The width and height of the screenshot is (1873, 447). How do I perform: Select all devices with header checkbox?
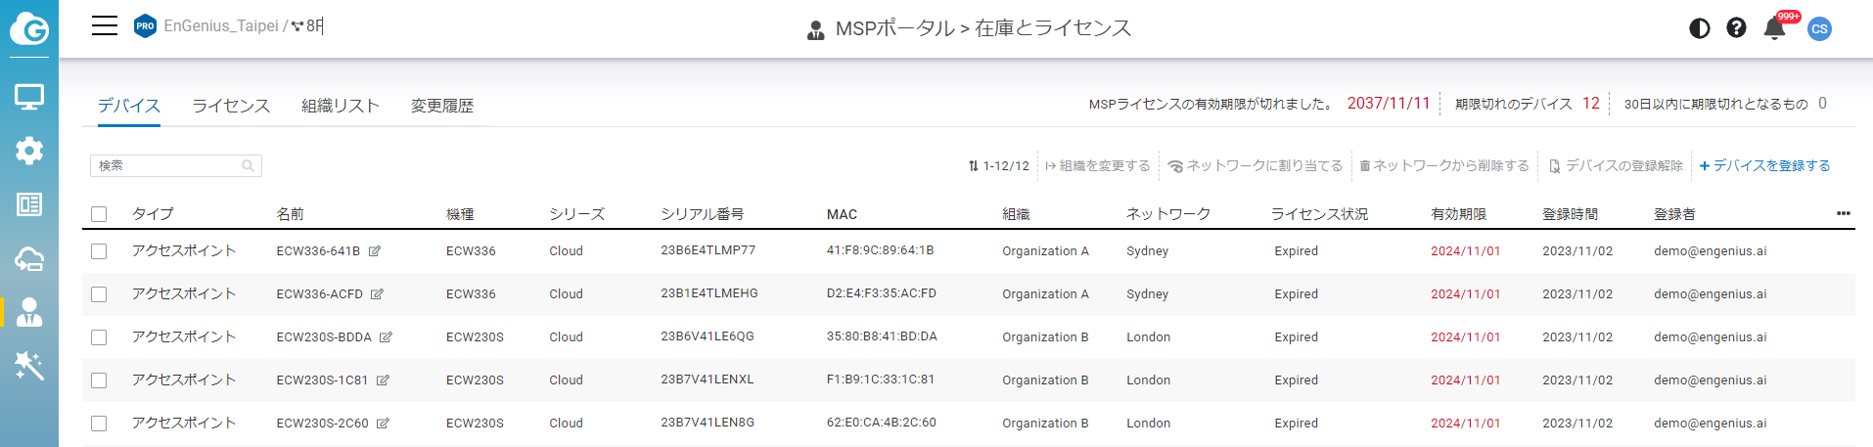tap(99, 214)
